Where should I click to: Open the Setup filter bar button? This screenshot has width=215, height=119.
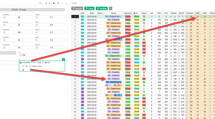(89, 8)
